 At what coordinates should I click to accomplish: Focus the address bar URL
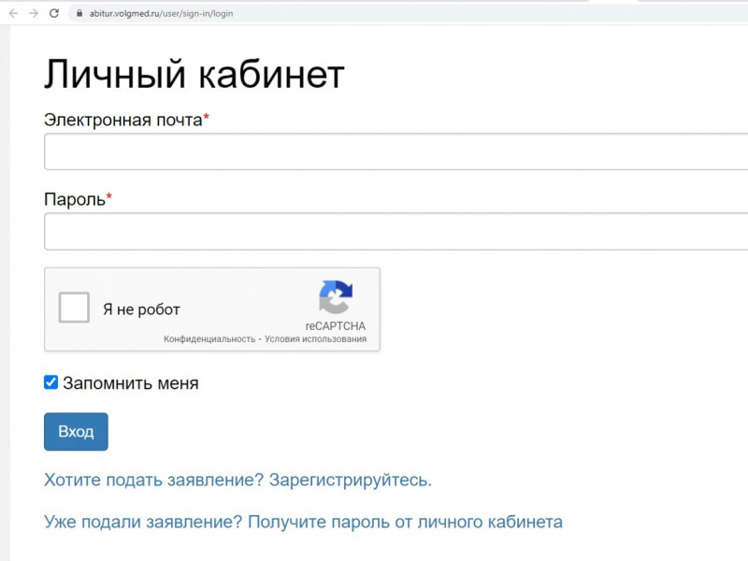(x=161, y=13)
